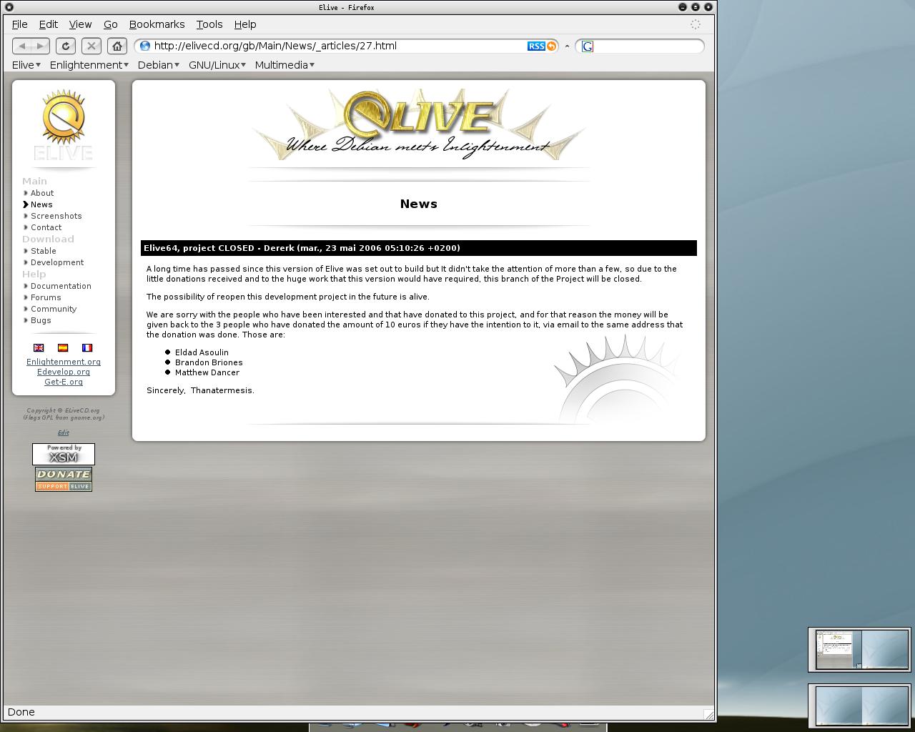
Task: Open the Go menu
Action: coord(111,24)
